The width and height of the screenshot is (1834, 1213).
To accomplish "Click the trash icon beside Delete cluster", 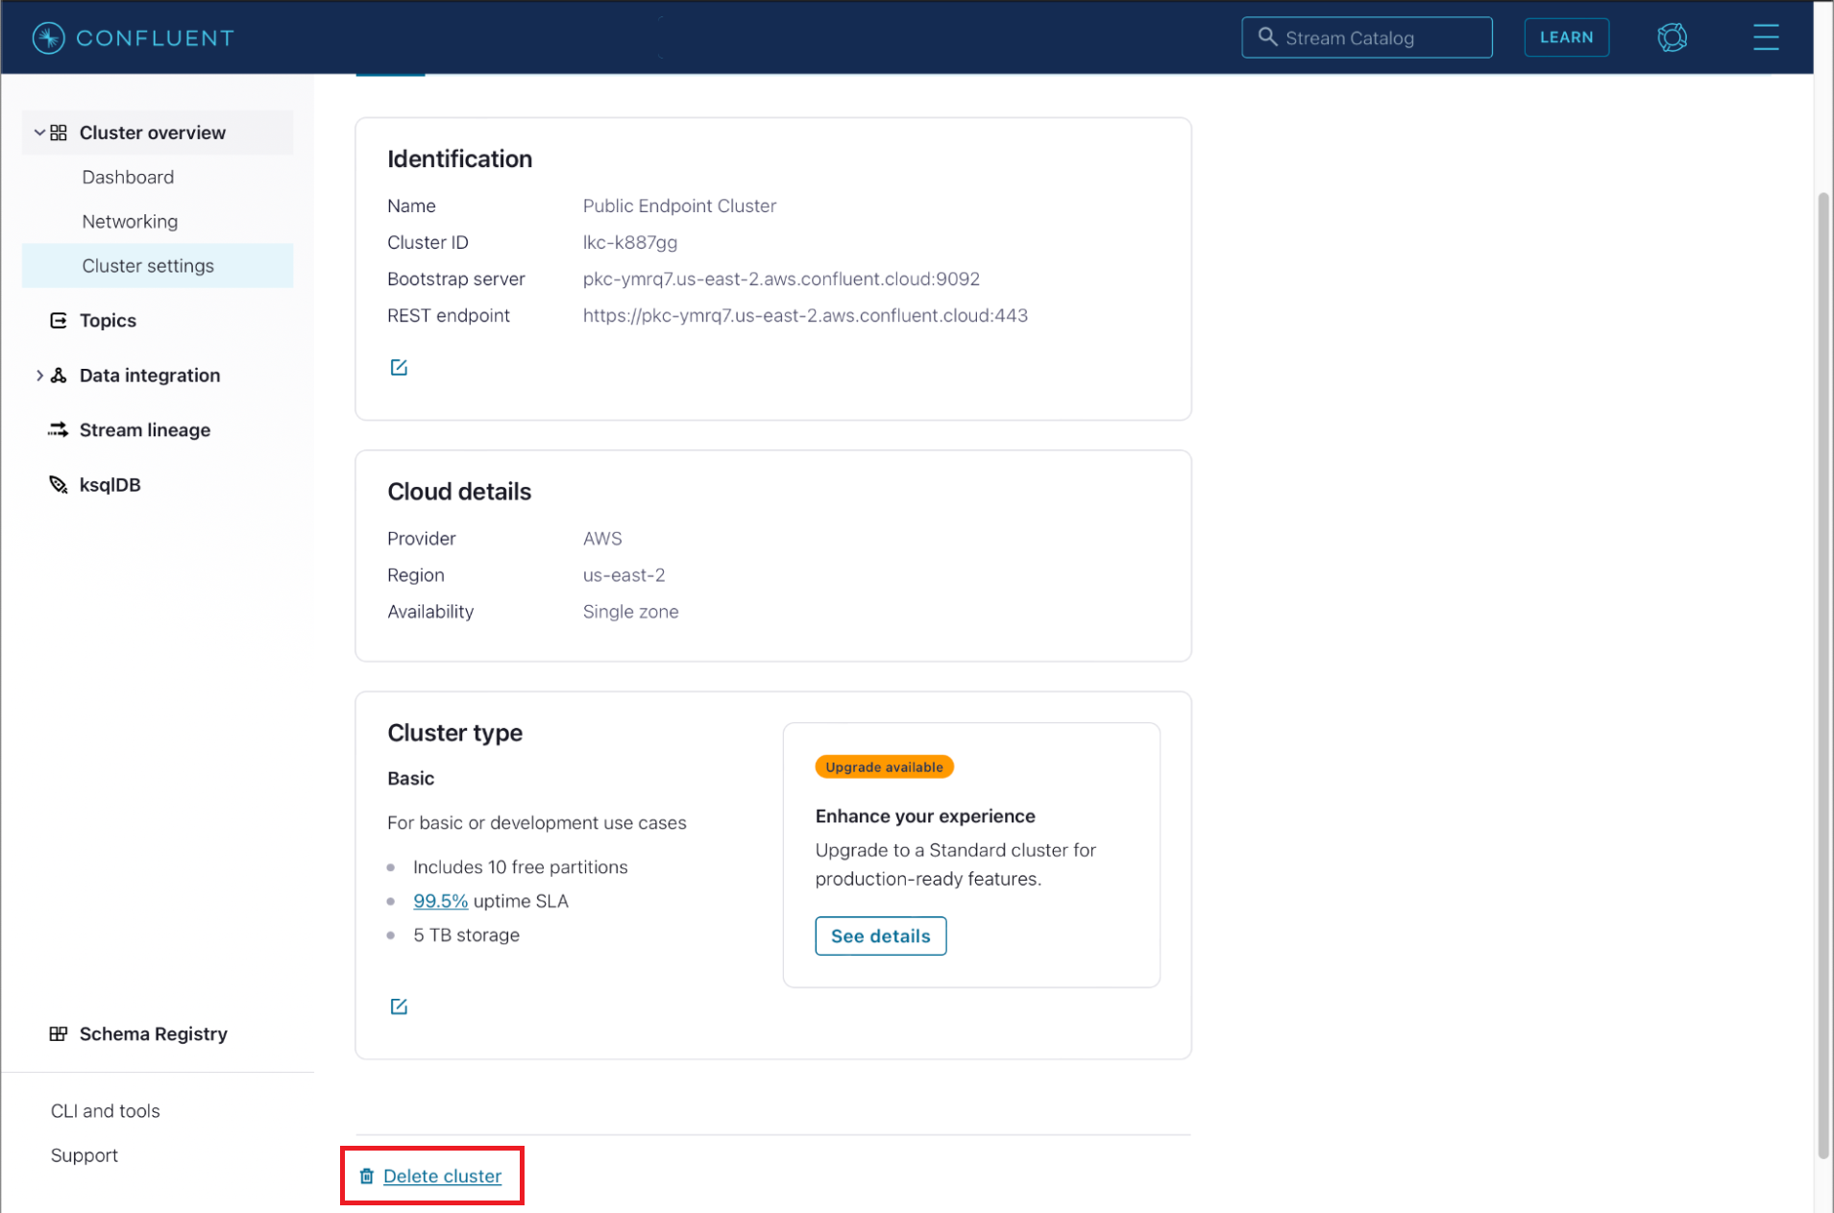I will pyautogui.click(x=367, y=1177).
